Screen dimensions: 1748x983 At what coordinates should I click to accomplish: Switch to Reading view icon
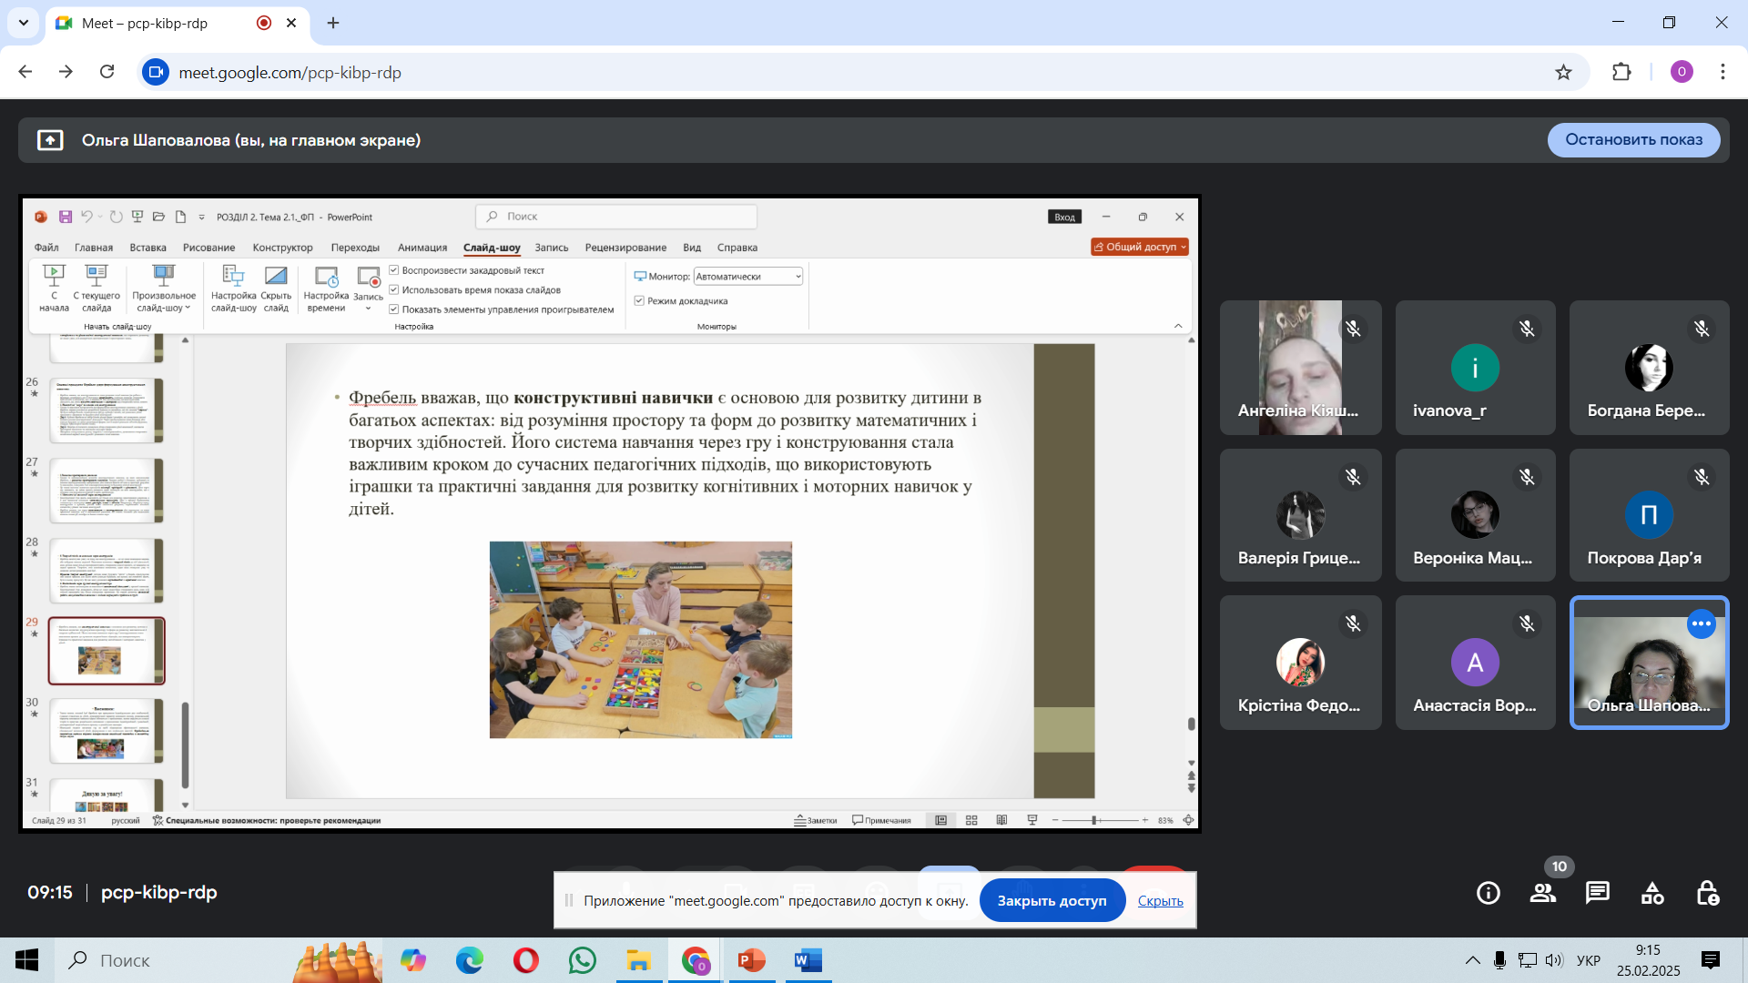[x=1001, y=820]
